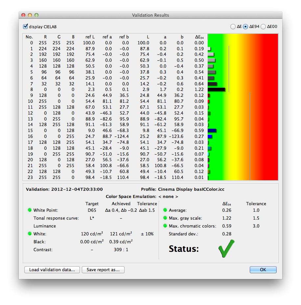301x305 pixels.
Task: Click Load validation data button
Action: [x=52, y=270]
